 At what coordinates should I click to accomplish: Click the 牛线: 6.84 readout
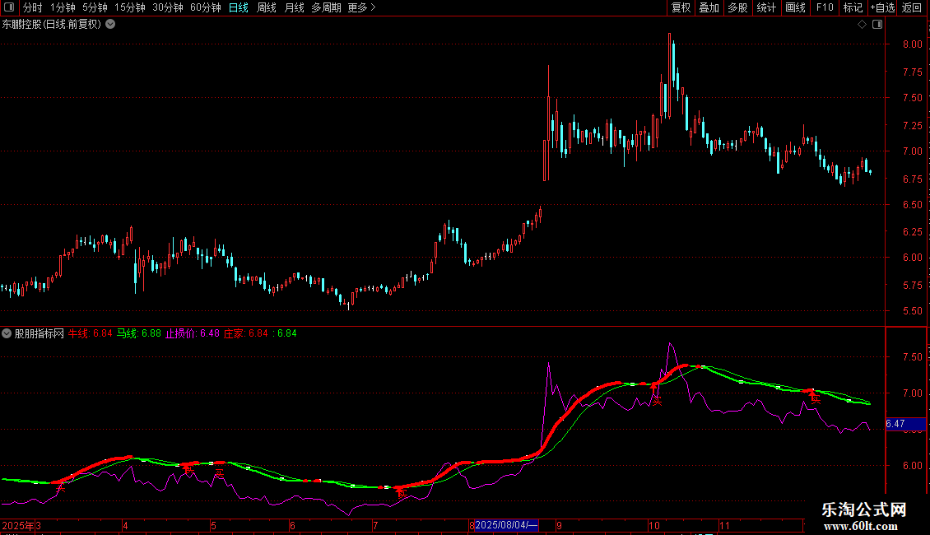pyautogui.click(x=91, y=333)
